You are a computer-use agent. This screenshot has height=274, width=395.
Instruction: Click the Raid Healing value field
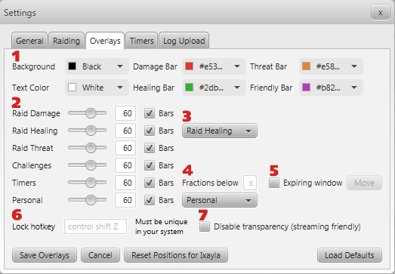(x=125, y=131)
